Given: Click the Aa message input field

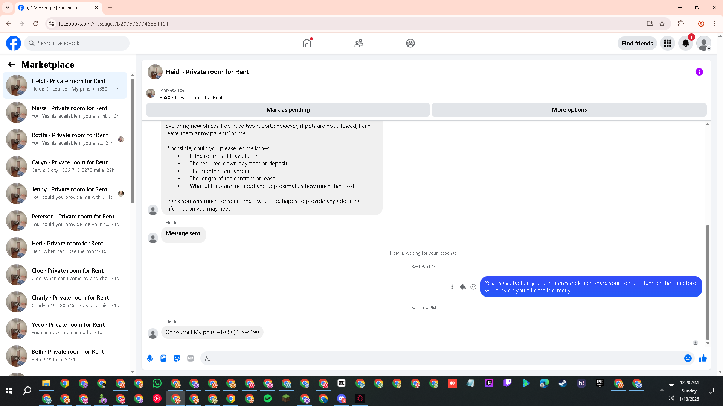Looking at the screenshot, I should click(441, 358).
